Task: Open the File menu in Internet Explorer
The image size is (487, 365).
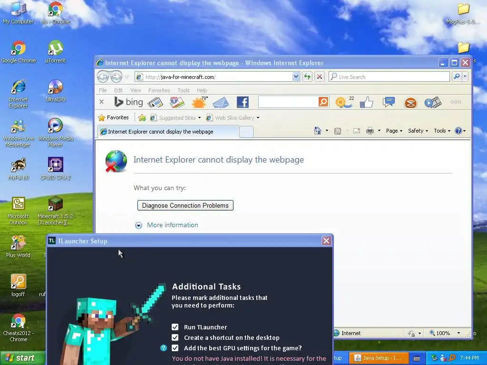Action: click(103, 90)
